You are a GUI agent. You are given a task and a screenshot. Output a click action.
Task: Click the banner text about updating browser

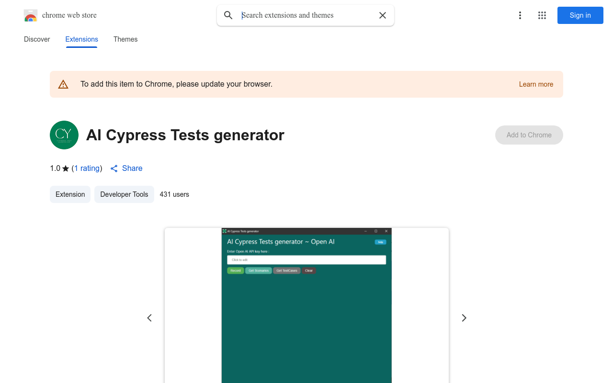(176, 84)
